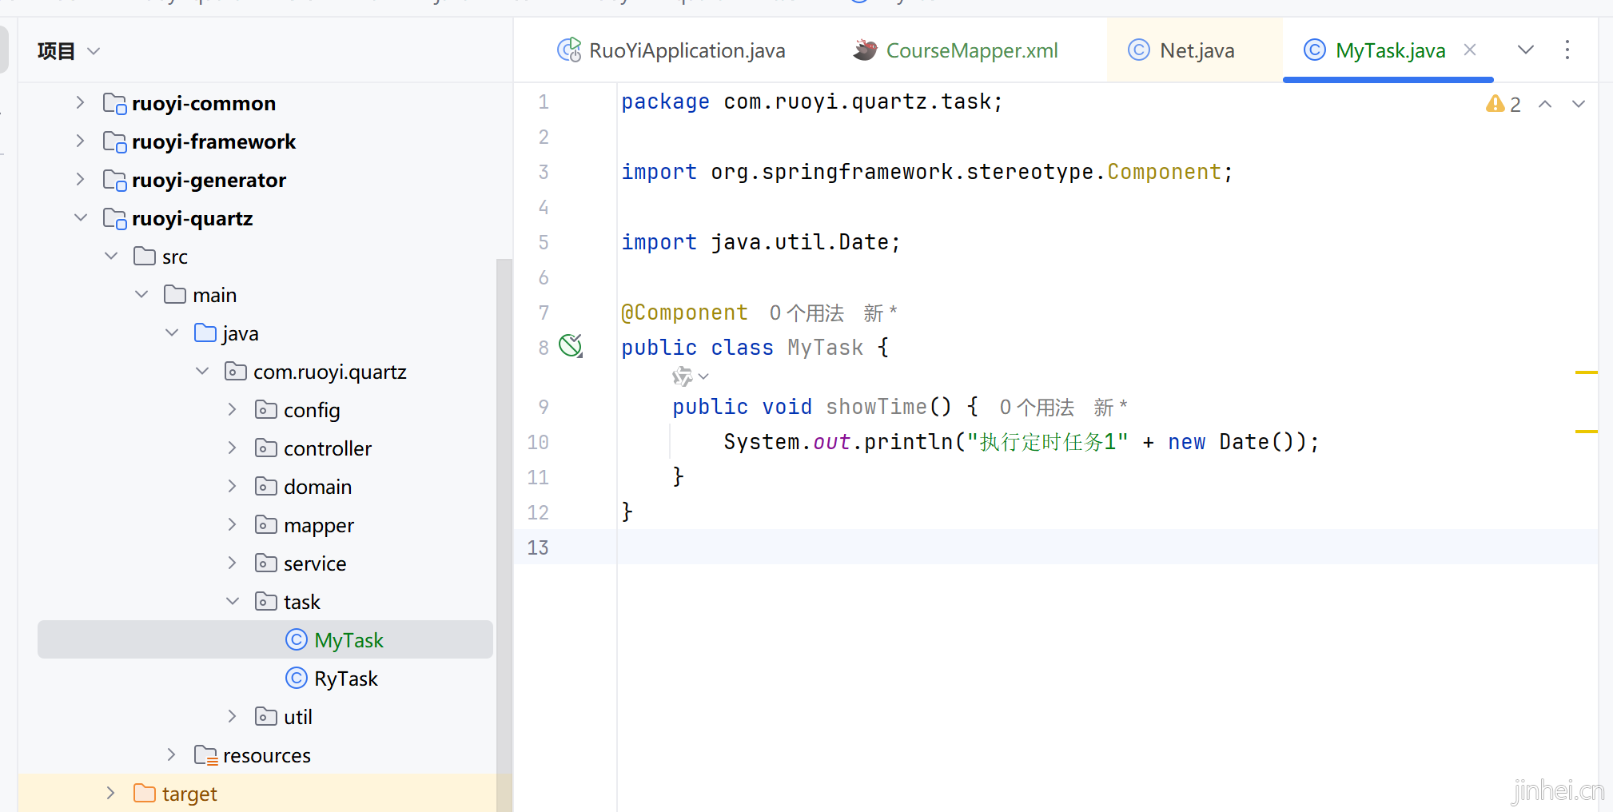This screenshot has height=812, width=1613.
Task: Expand the mapper package
Action: click(233, 524)
